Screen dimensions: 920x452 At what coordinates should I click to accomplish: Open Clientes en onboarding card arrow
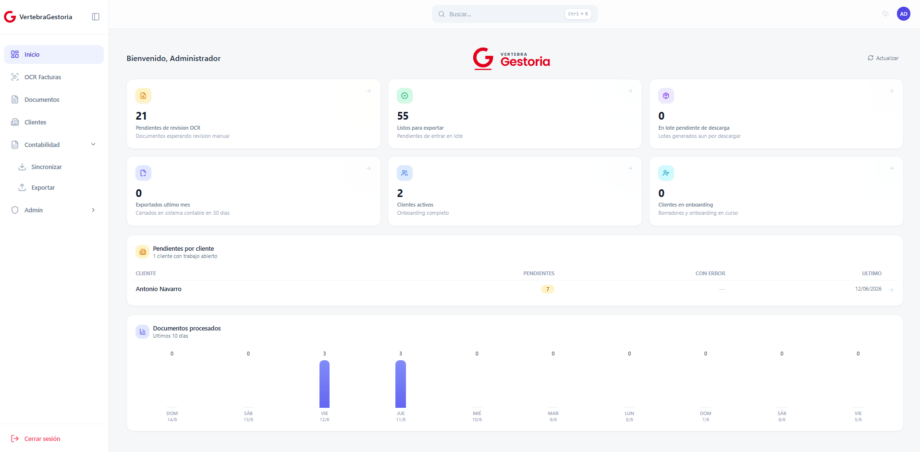pyautogui.click(x=892, y=168)
